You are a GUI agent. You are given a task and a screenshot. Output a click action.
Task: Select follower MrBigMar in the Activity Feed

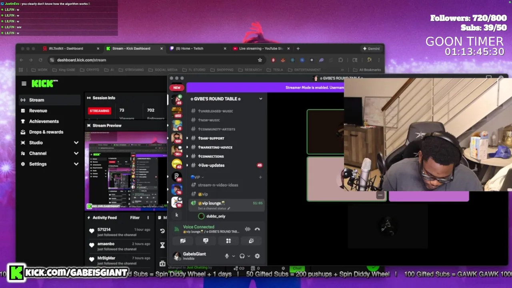tap(106, 258)
